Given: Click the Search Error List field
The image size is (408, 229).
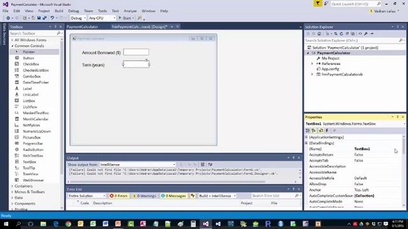Looking at the screenshot, I should click(273, 196).
